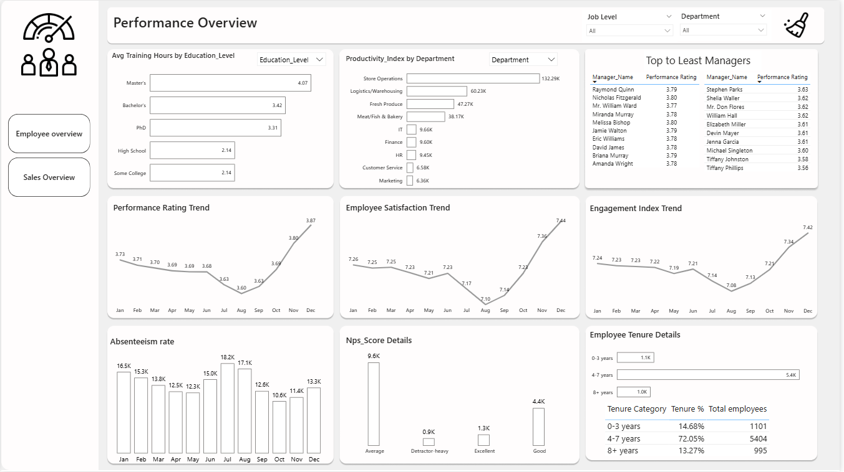The image size is (844, 472).
Task: Click the 3.87 Dec point in Performance Trend
Action: (x=311, y=225)
